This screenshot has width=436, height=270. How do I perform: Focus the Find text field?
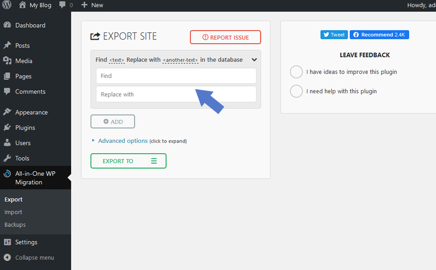176,76
